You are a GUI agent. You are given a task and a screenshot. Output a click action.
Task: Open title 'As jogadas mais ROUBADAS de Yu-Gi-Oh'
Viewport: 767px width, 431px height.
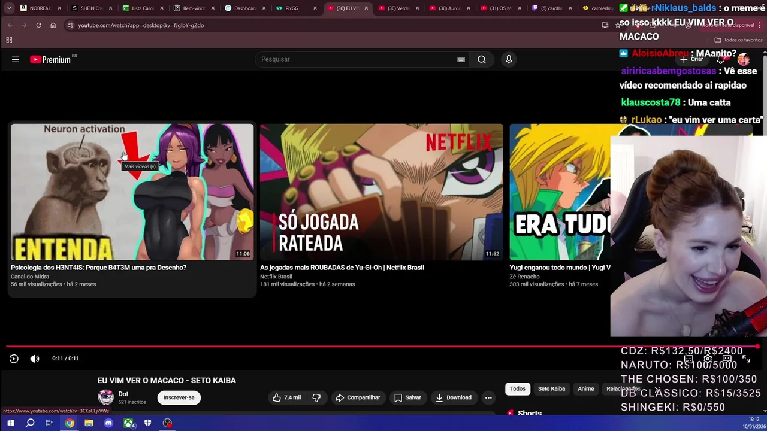[342, 268]
